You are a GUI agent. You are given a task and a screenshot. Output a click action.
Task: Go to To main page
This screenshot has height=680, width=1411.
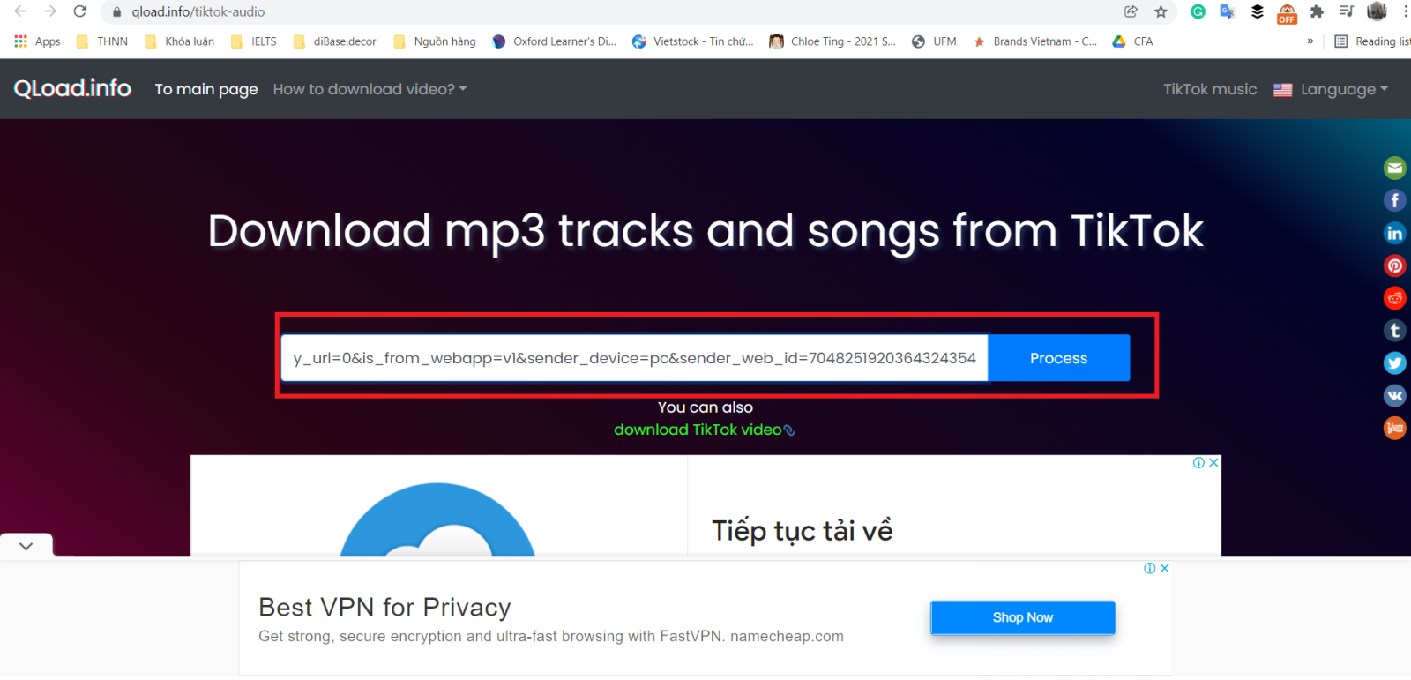206,89
